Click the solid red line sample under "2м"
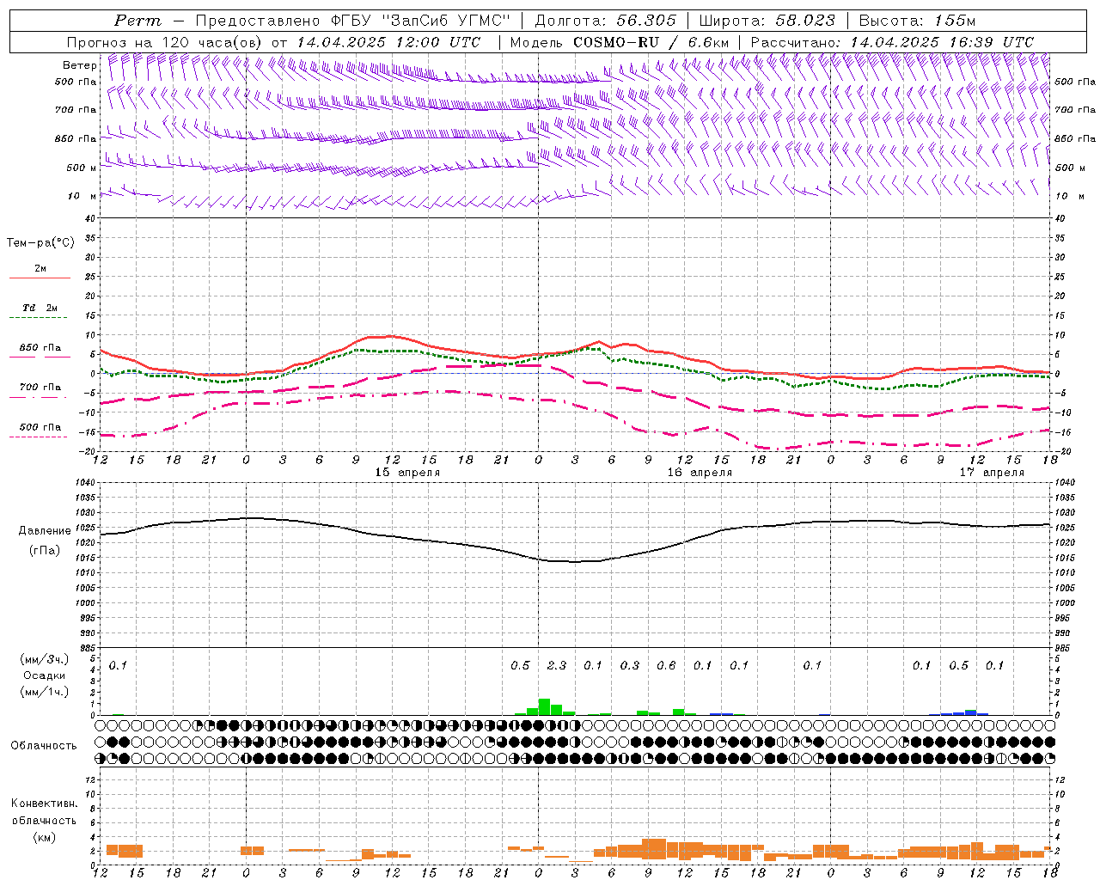Viewport: 1100px width, 880px height. coord(40,278)
